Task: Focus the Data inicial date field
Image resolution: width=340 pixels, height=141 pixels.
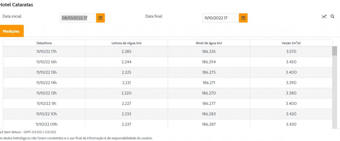Action: (78, 18)
